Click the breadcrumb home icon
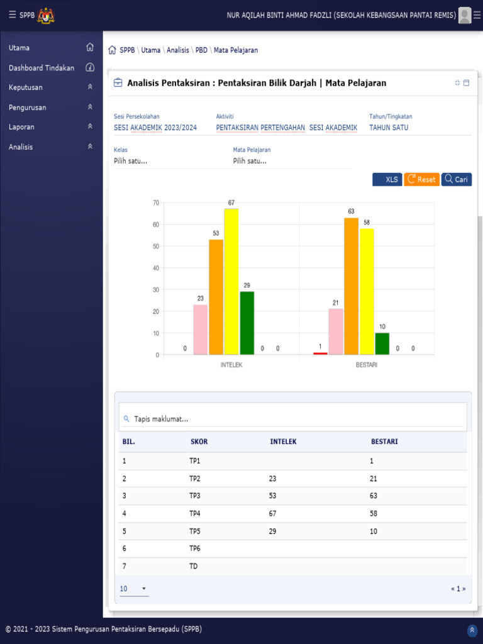Screen dimensions: 483x644 (112, 50)
